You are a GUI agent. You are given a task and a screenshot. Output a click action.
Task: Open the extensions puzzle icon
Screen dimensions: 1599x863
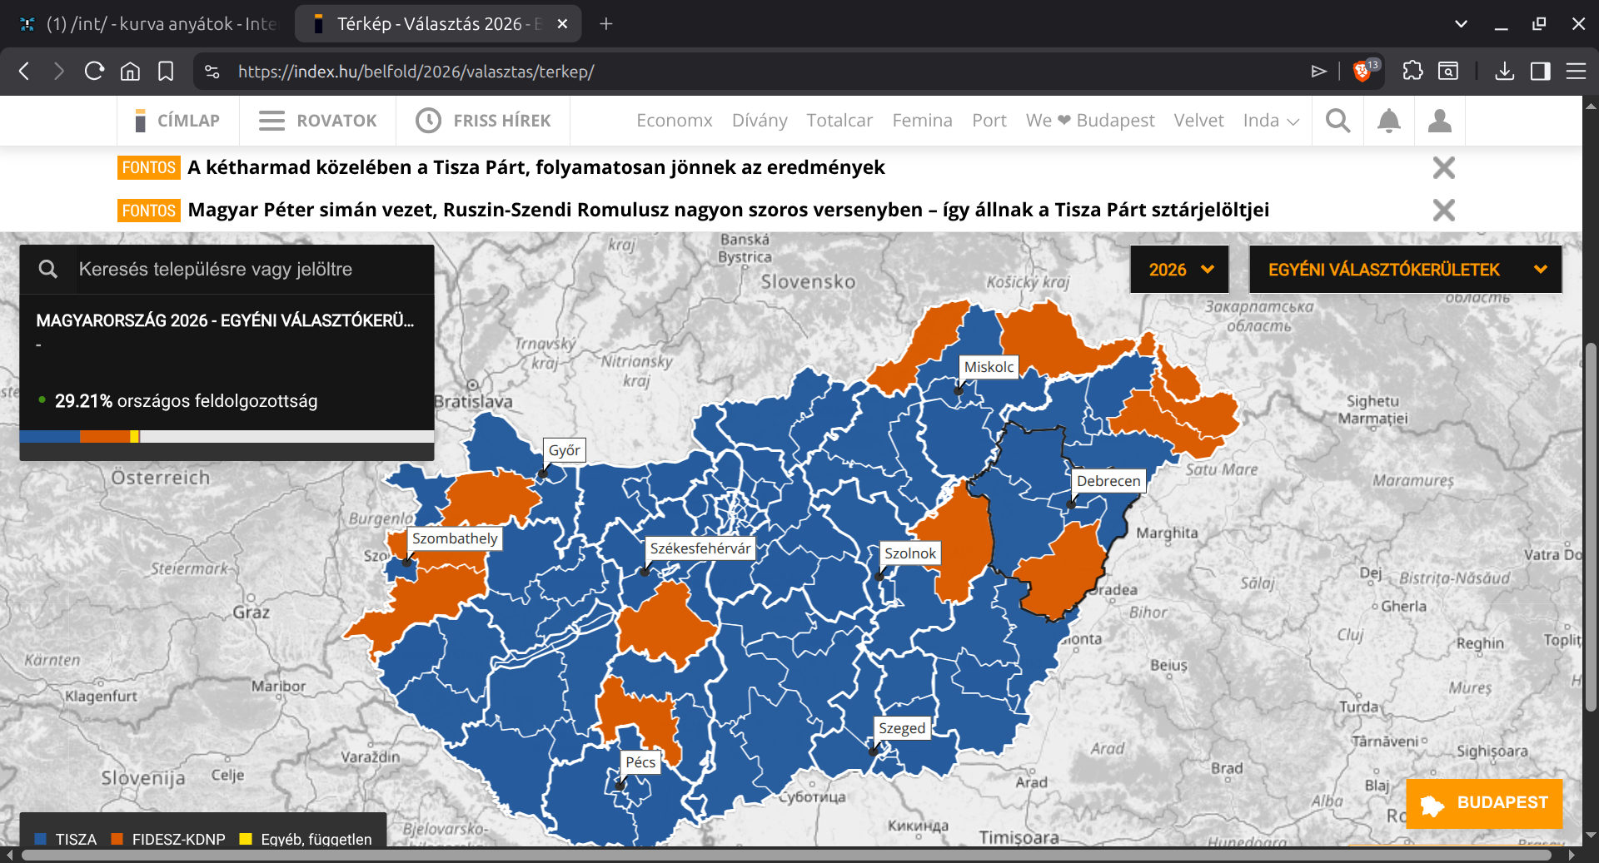pos(1412,71)
